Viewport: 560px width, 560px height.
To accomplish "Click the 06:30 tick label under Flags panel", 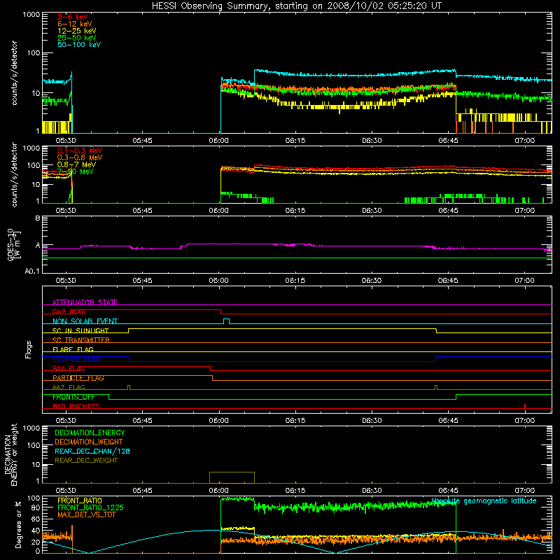I will pyautogui.click(x=372, y=421).
